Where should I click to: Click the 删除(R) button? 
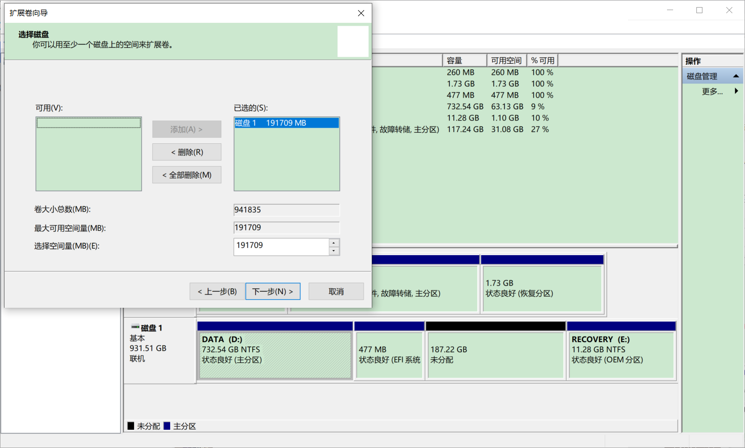[187, 152]
